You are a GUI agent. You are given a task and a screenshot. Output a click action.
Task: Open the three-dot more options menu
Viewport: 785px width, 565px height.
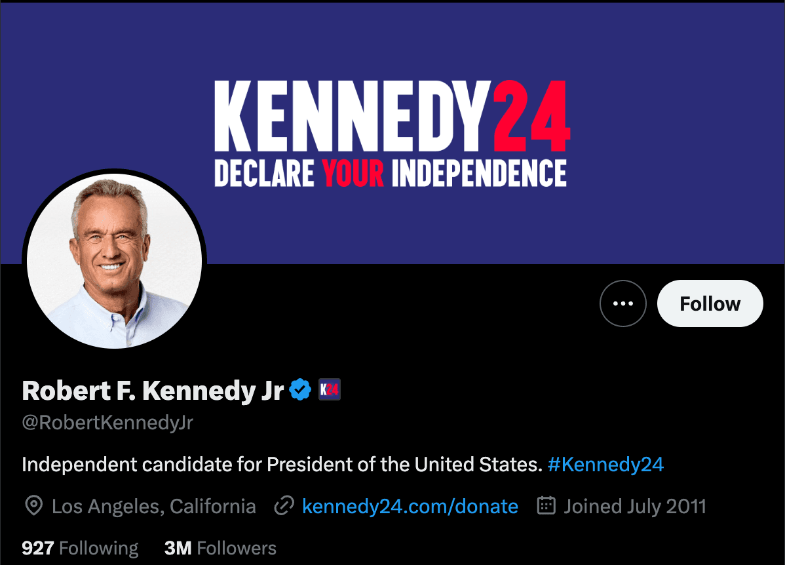(x=622, y=303)
